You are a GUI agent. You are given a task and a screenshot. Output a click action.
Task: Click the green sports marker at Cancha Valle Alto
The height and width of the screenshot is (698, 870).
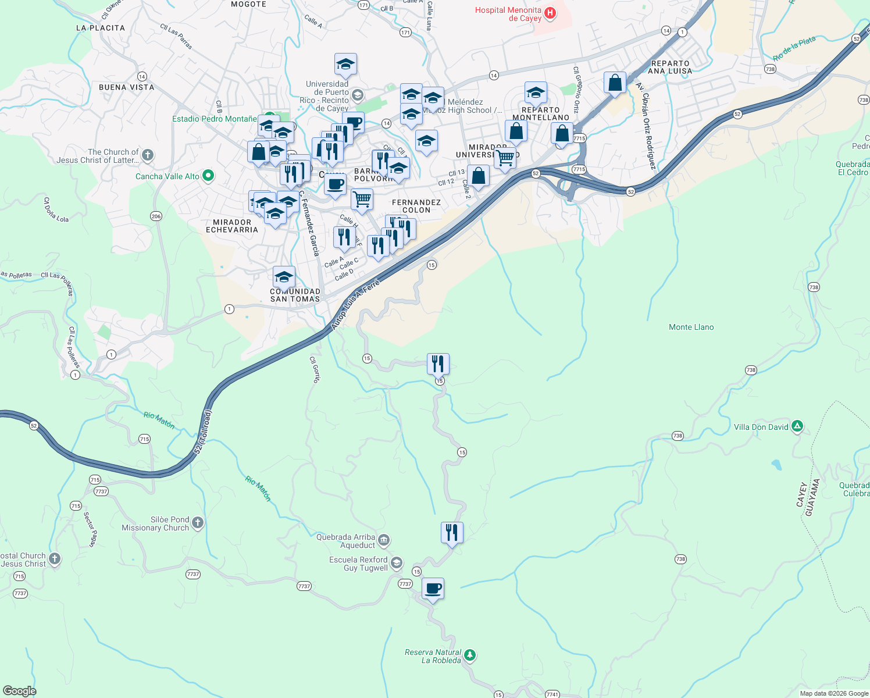click(x=208, y=175)
